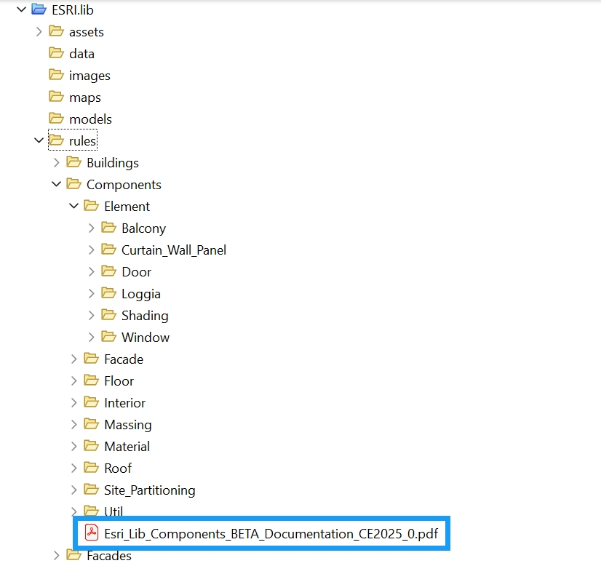The image size is (601, 566).
Task: Expand the Site_Partitioning folder chevron
Action: click(x=74, y=490)
